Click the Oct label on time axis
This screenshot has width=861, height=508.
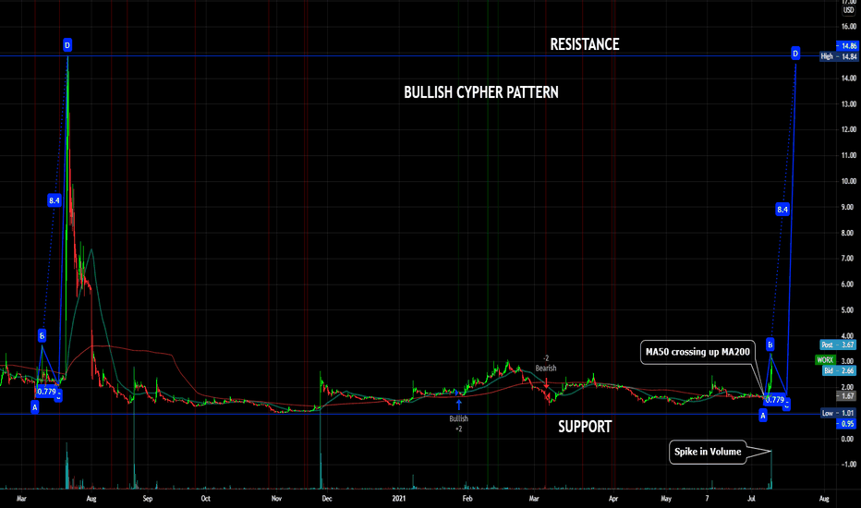click(x=205, y=499)
